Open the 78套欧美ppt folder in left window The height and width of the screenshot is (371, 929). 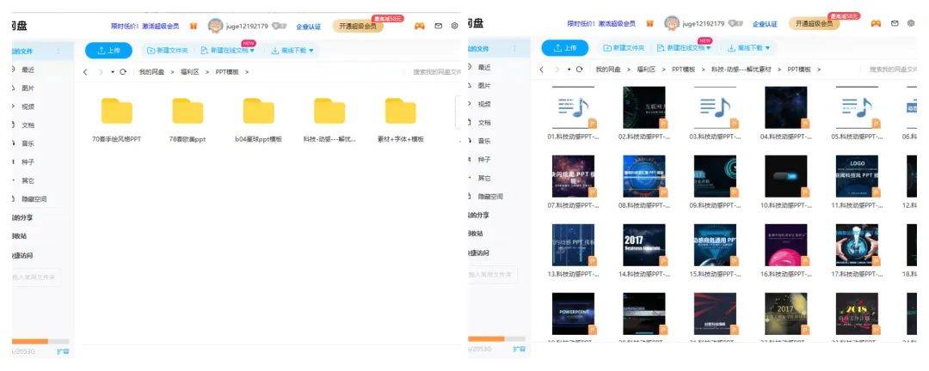(188, 111)
